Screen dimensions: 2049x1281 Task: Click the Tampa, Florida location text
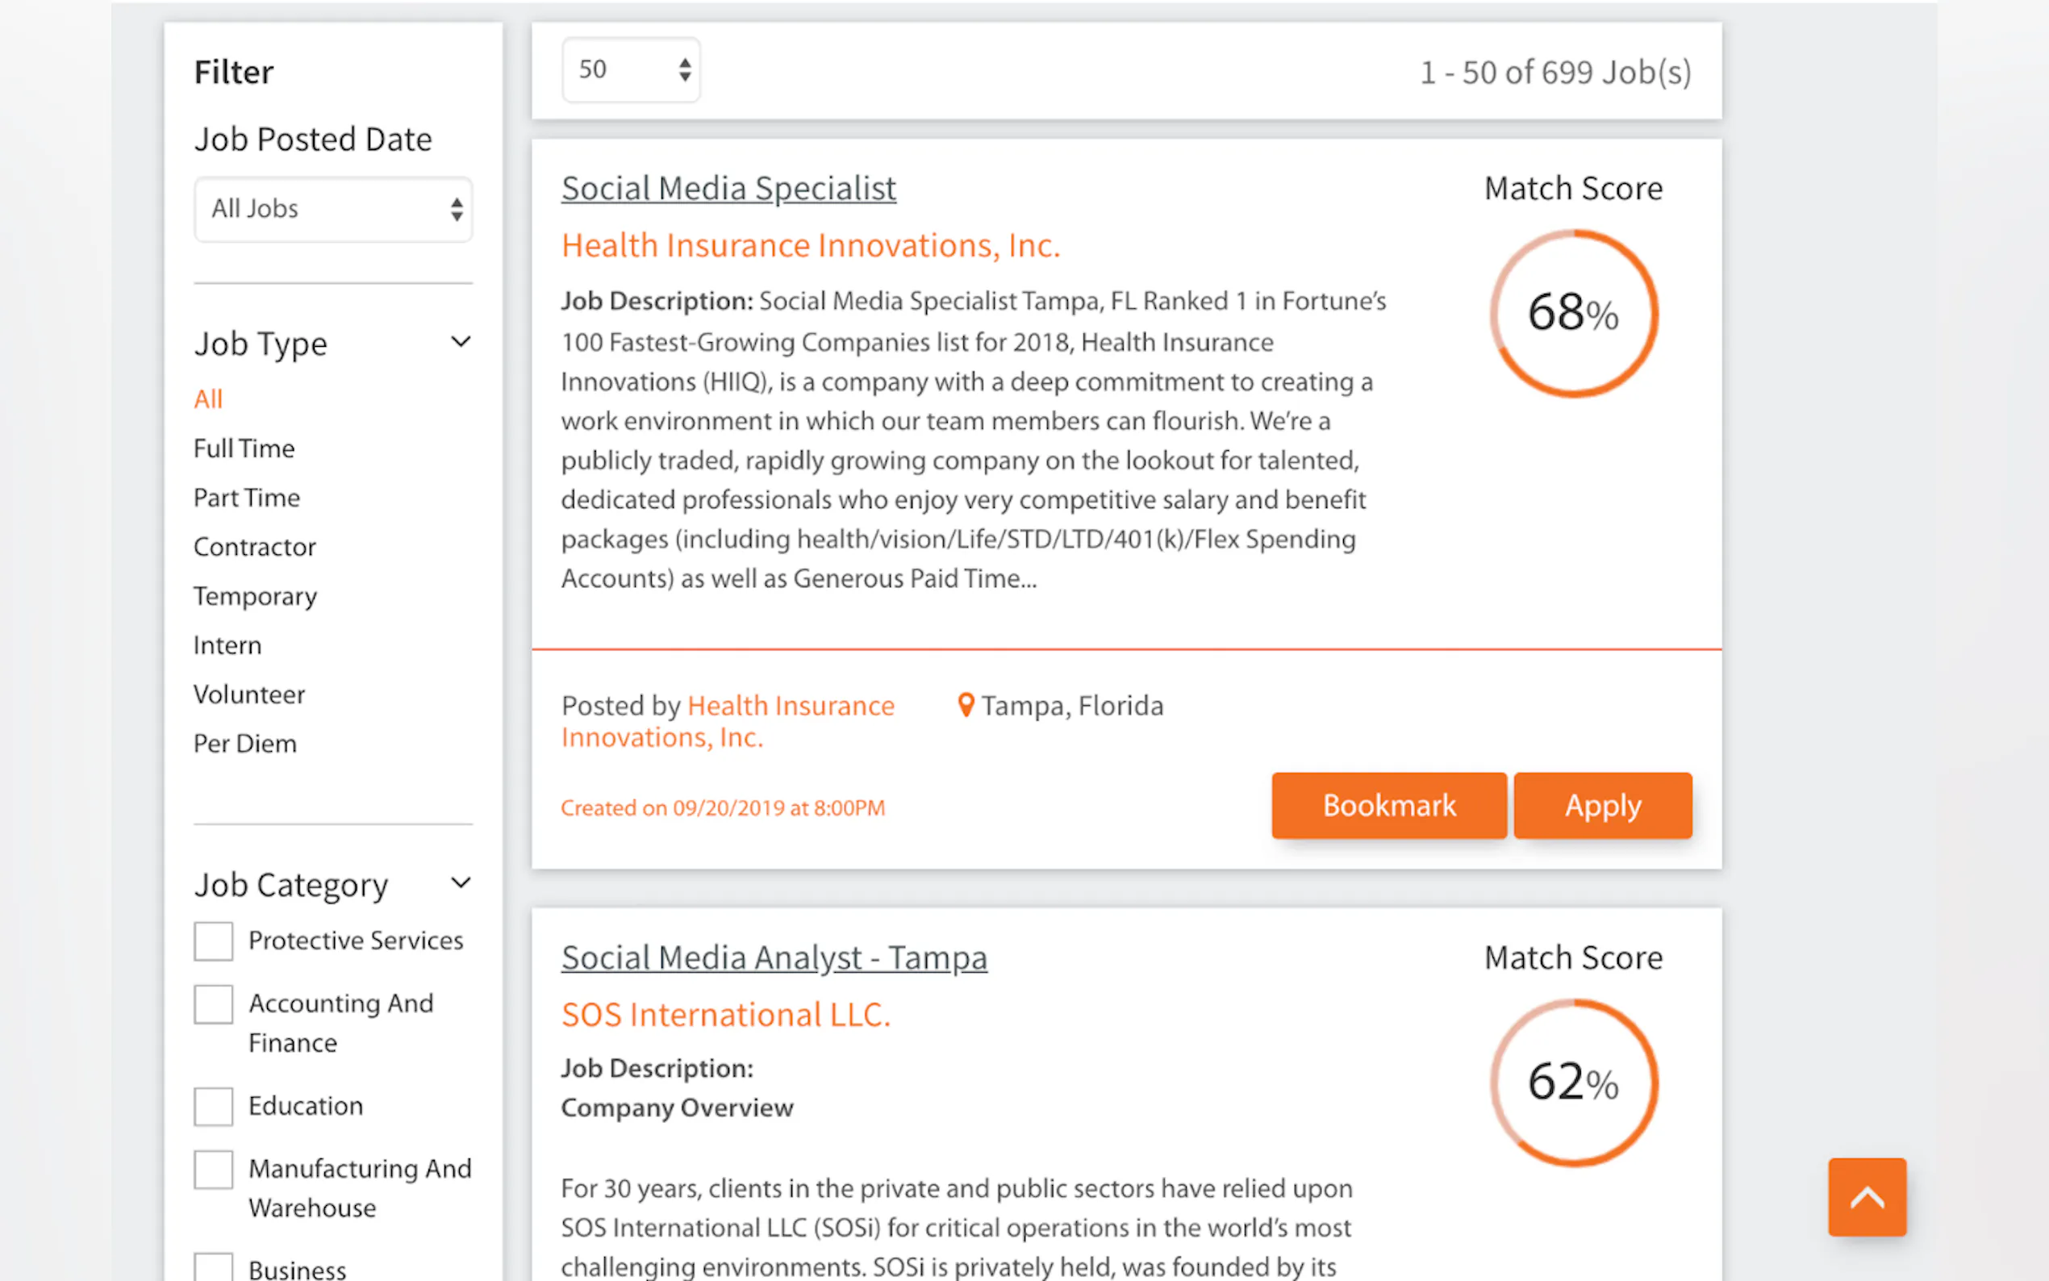click(1072, 706)
